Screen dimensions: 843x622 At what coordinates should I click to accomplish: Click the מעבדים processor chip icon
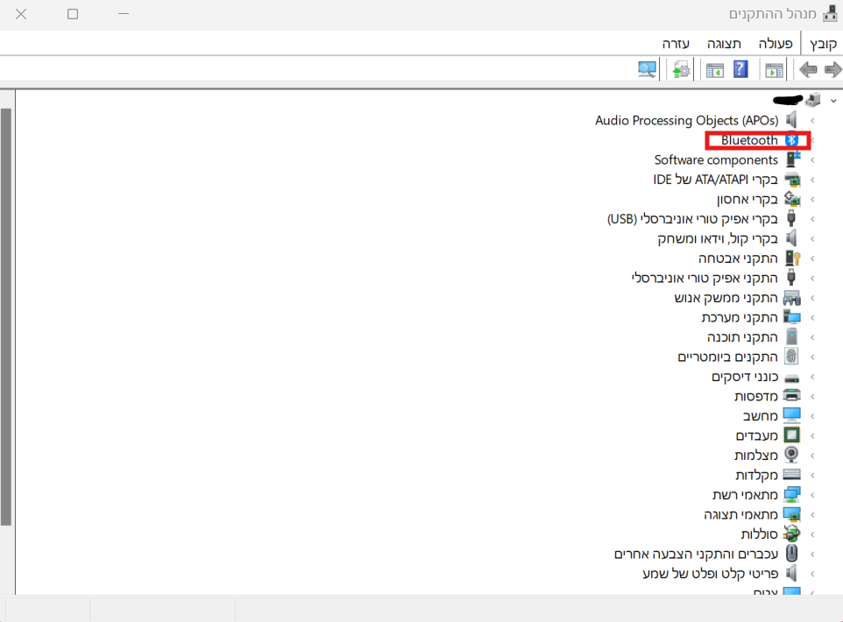pyautogui.click(x=792, y=435)
